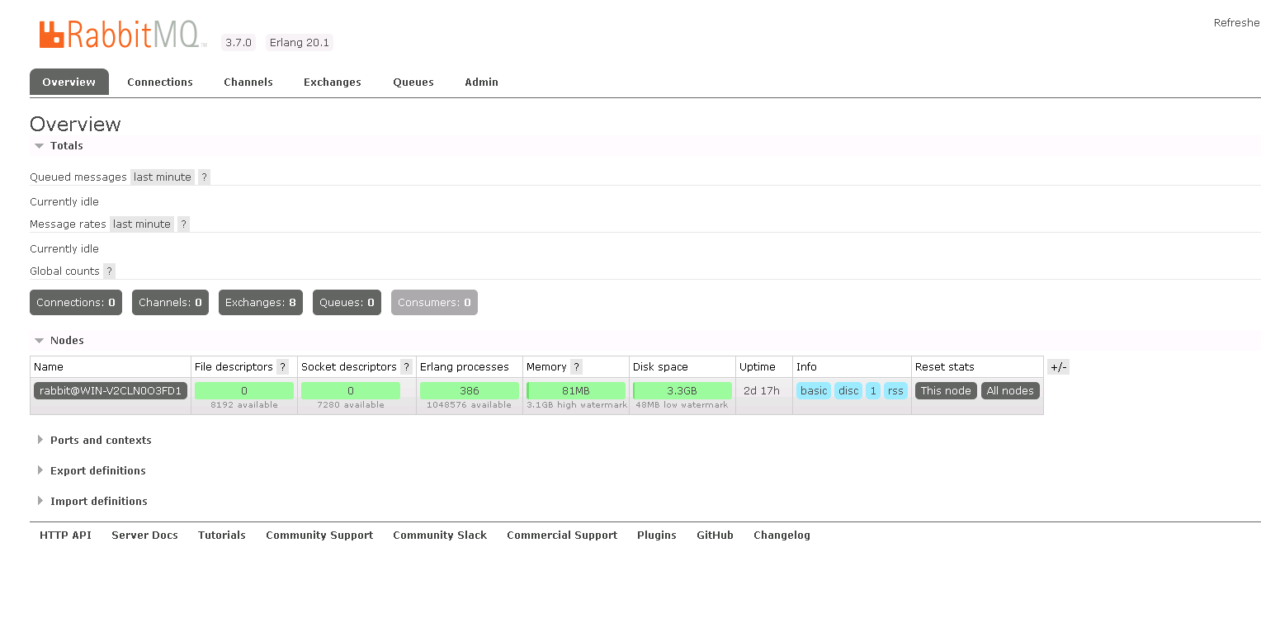Open the Changelog link
Image resolution: width=1261 pixels, height=637 pixels.
[x=782, y=536]
